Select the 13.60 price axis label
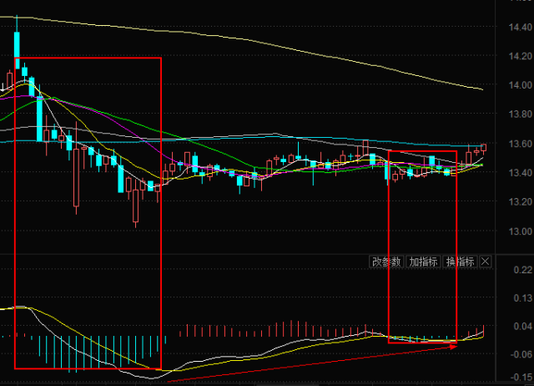Viewport: 534px width, 386px height. point(521,144)
